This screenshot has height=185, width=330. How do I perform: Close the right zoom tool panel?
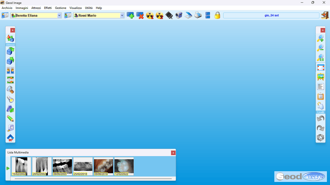pyautogui.click(x=323, y=30)
